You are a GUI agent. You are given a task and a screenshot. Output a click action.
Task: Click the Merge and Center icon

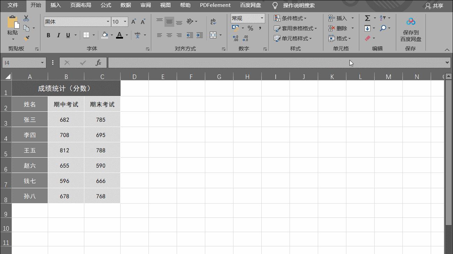[214, 35]
